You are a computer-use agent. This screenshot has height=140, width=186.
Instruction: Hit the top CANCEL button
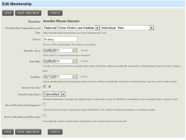[x=55, y=13]
